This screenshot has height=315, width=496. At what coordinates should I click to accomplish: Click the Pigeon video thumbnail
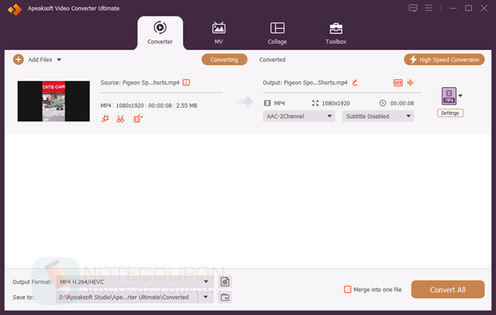(x=54, y=102)
